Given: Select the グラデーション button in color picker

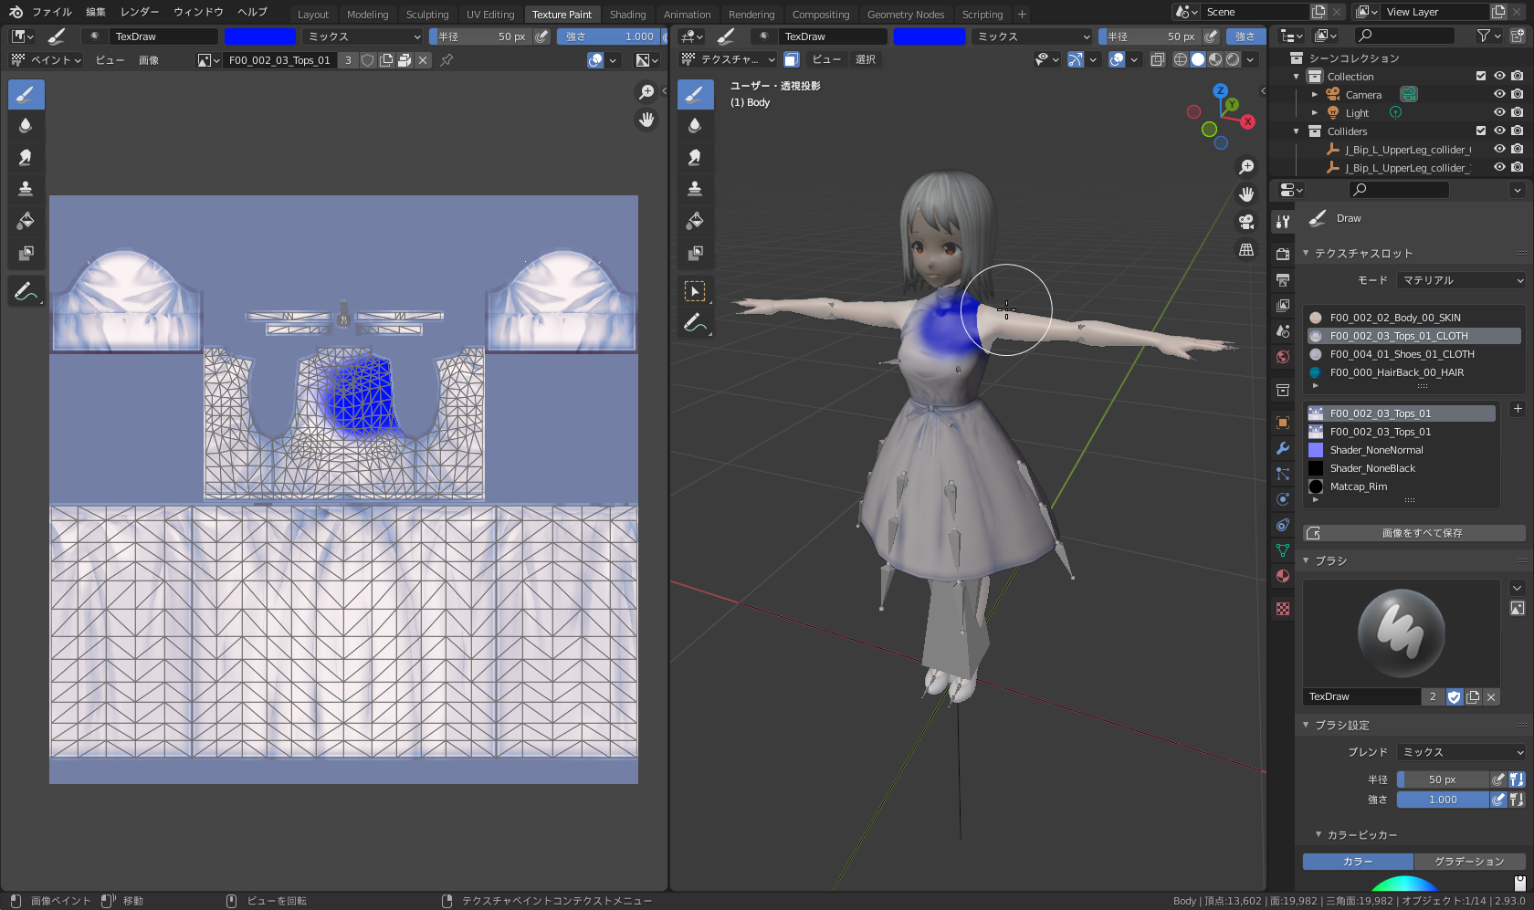Looking at the screenshot, I should [1468, 862].
